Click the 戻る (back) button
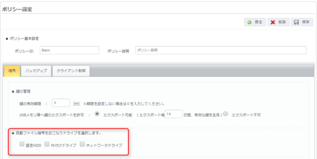Viewport: 317px width, 159px height. pos(255,22)
